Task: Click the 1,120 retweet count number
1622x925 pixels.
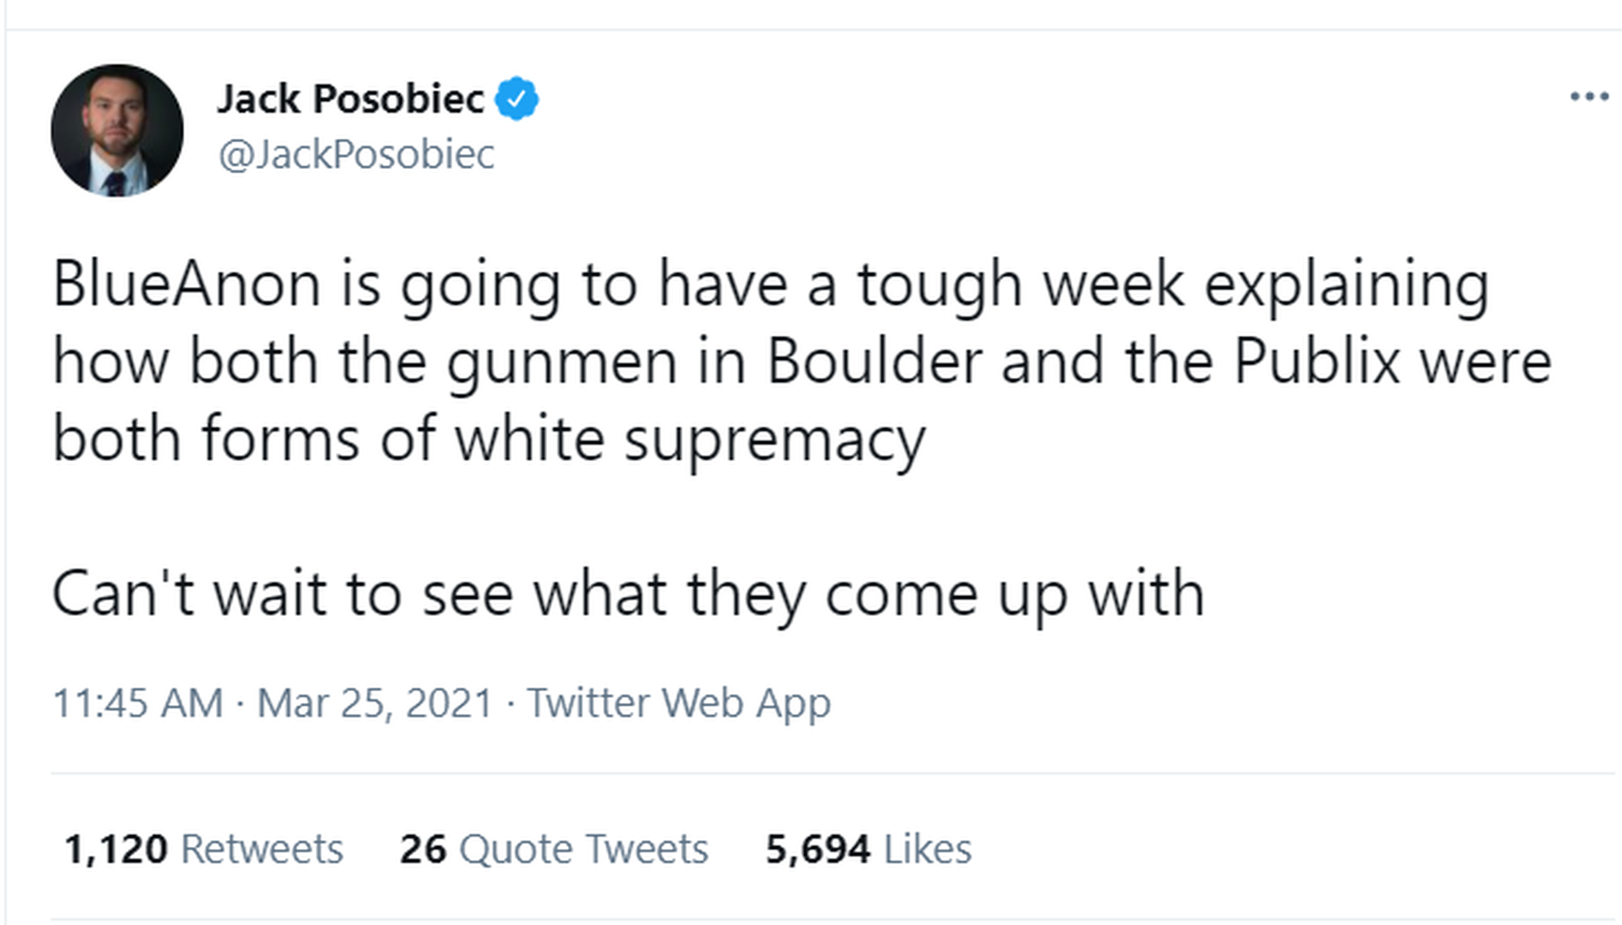Action: [x=116, y=849]
